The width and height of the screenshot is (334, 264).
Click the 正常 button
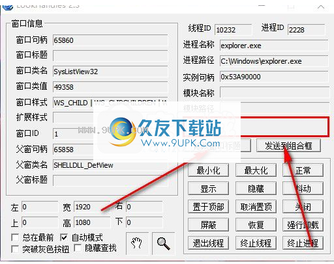pyautogui.click(x=303, y=170)
